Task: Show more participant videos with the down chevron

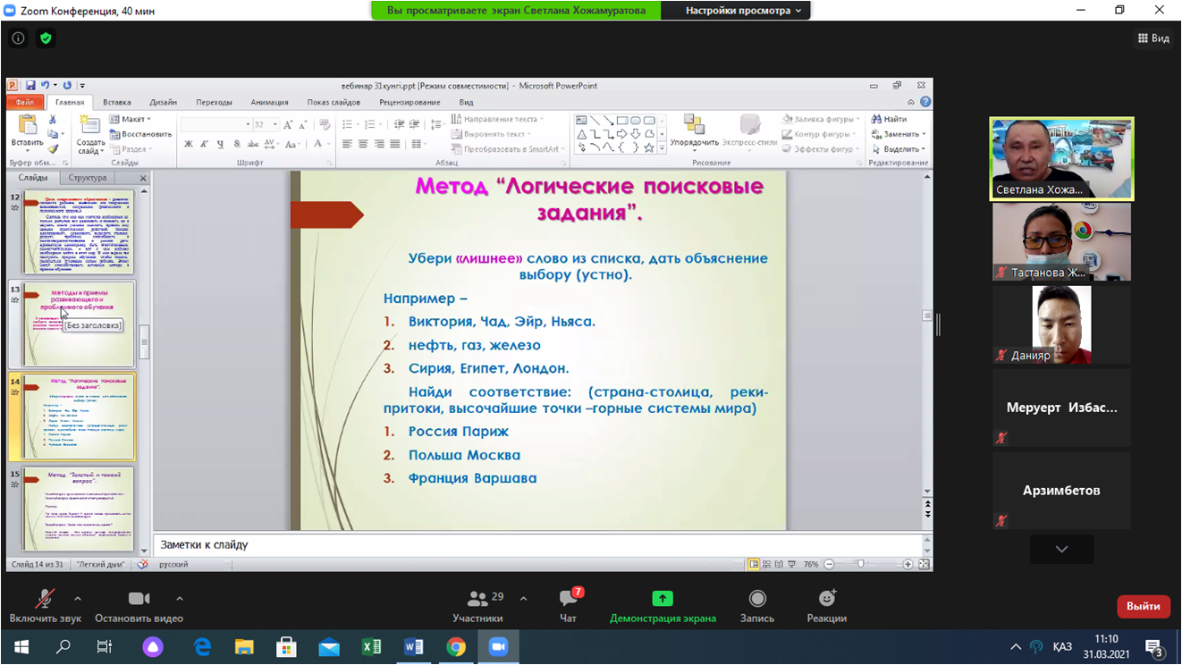Action: [1061, 549]
